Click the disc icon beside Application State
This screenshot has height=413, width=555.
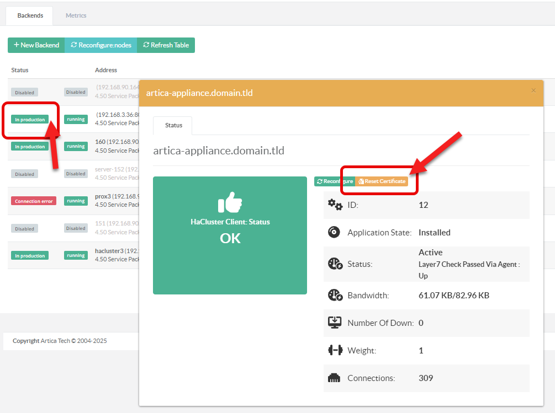tap(334, 232)
